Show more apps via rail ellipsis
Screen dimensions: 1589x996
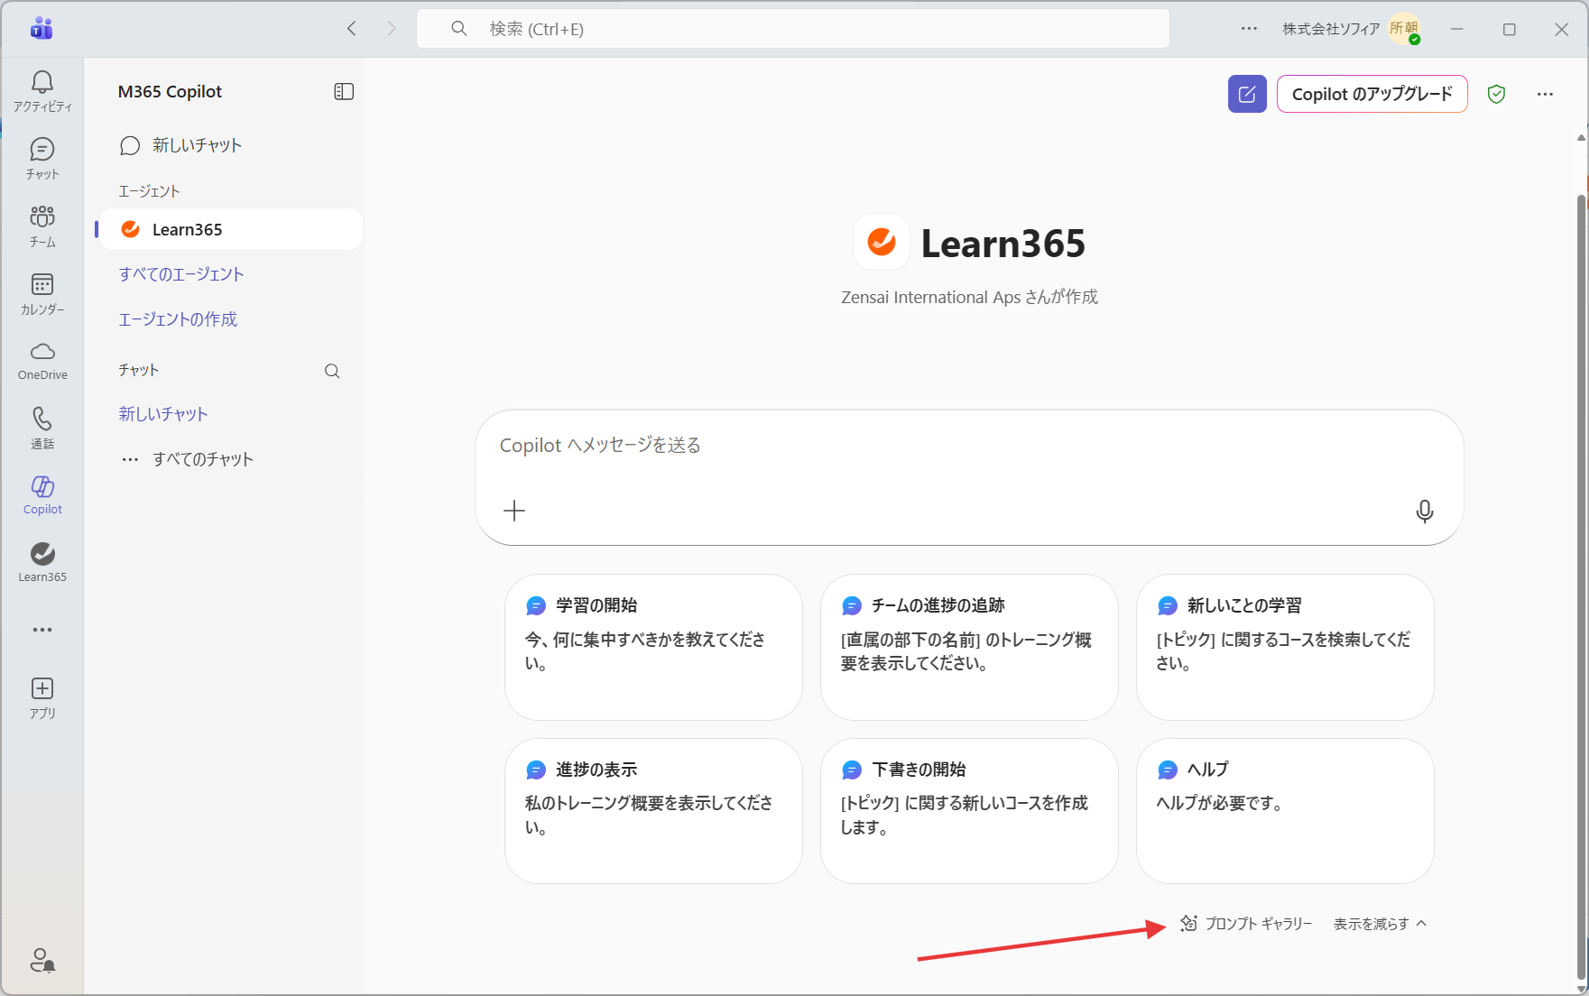42,630
